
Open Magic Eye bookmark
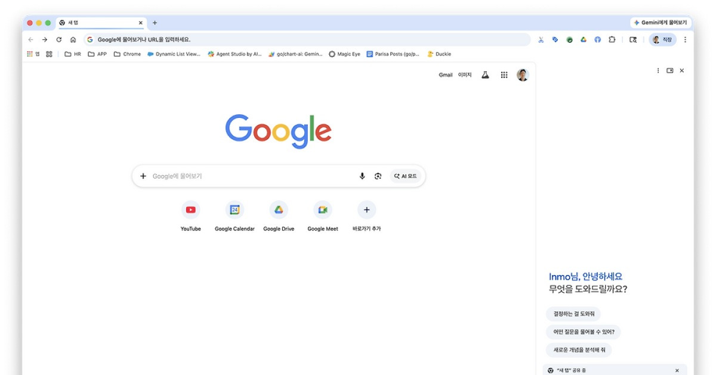coord(345,54)
